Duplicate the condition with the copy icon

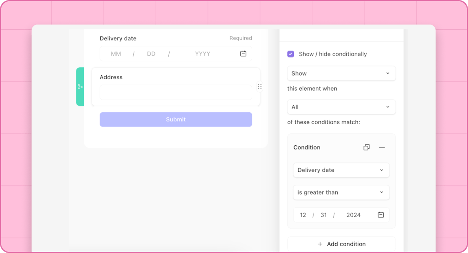(366, 147)
